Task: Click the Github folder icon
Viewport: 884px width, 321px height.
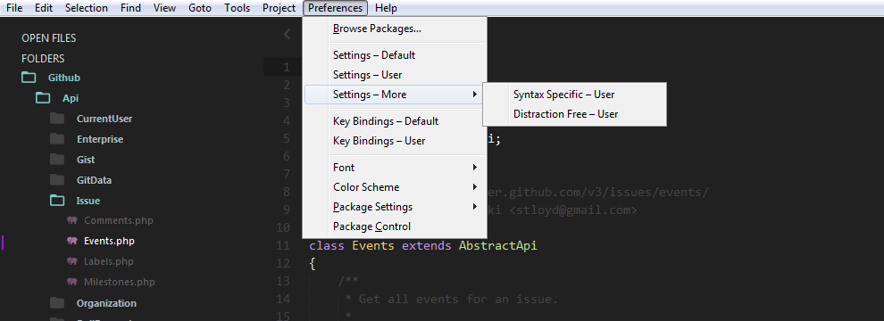Action: point(29,78)
